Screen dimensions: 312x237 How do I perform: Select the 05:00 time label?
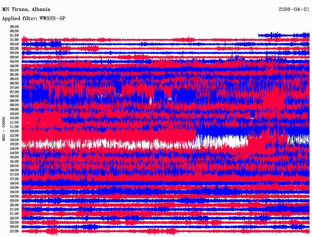point(14,70)
